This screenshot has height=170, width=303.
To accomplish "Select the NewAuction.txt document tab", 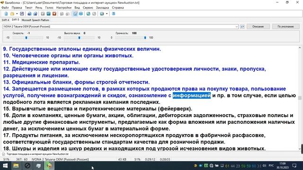I will coord(36,154).
